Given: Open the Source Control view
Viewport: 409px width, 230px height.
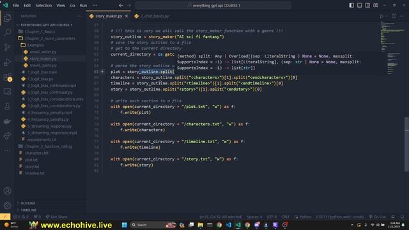Looking at the screenshot, I should (7, 47).
